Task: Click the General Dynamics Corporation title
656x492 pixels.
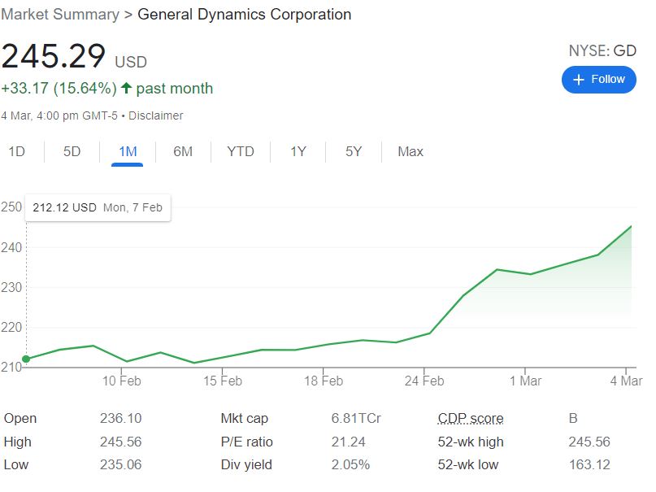Action: pyautogui.click(x=245, y=14)
